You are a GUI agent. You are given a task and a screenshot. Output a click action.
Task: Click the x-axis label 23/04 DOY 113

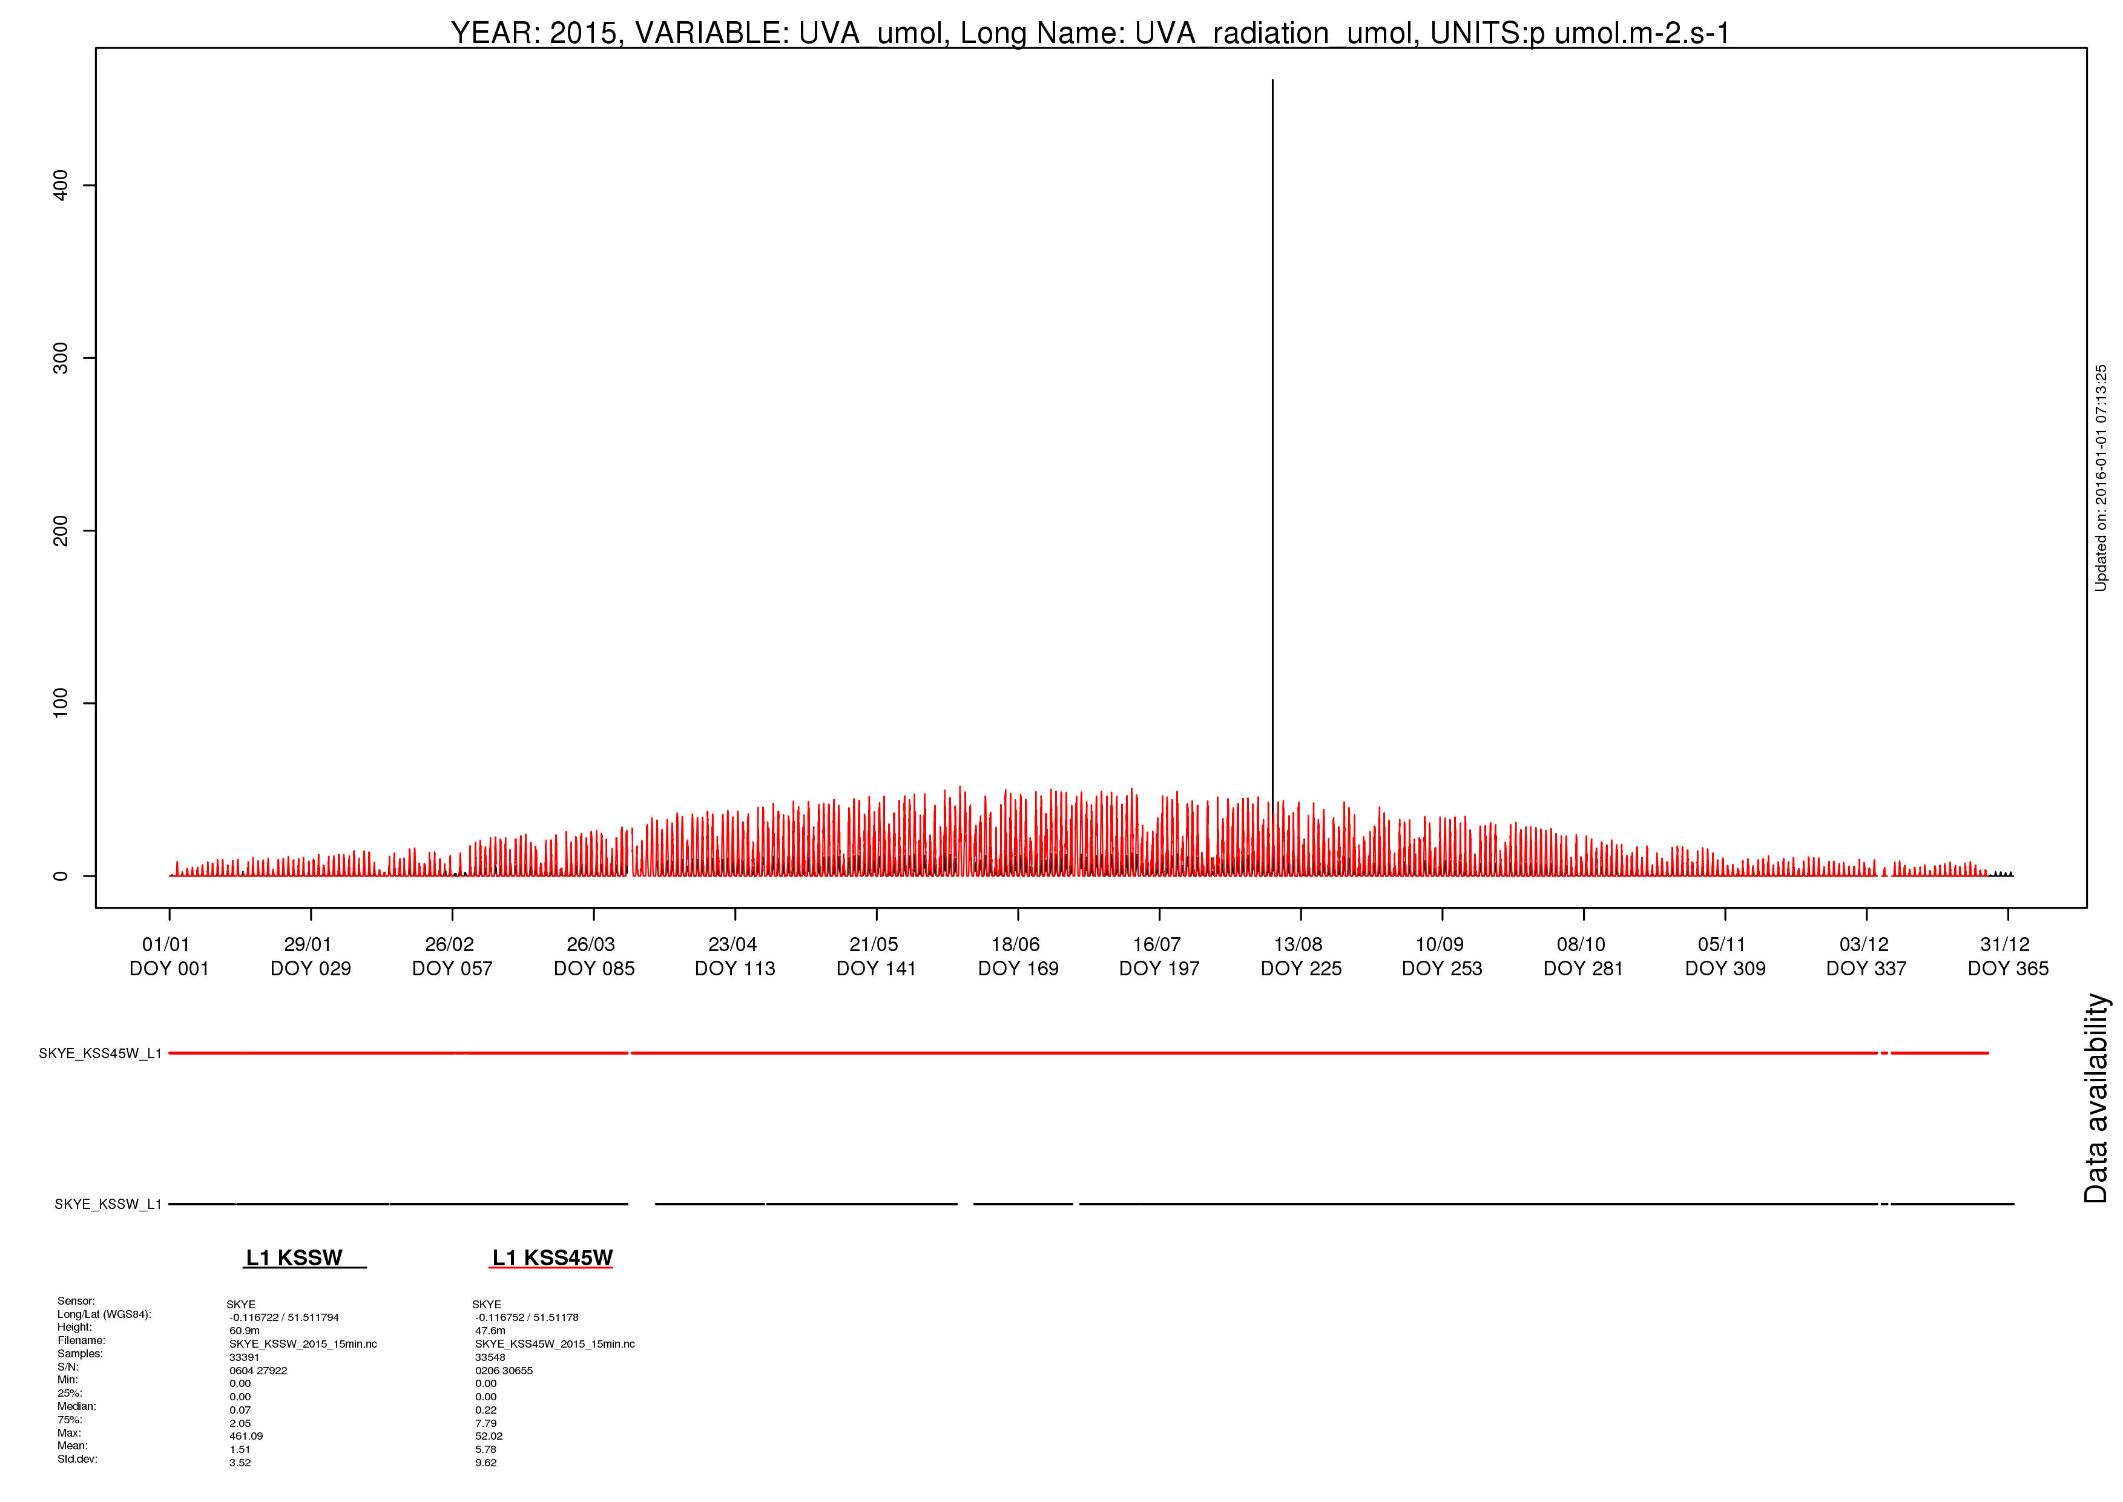click(735, 957)
